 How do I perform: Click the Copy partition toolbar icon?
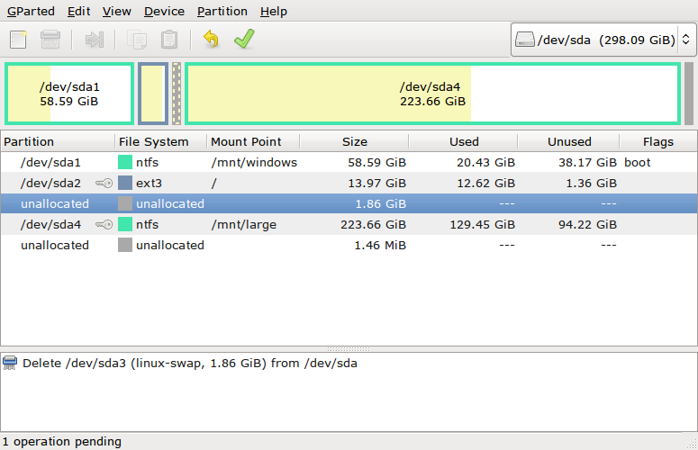(137, 40)
